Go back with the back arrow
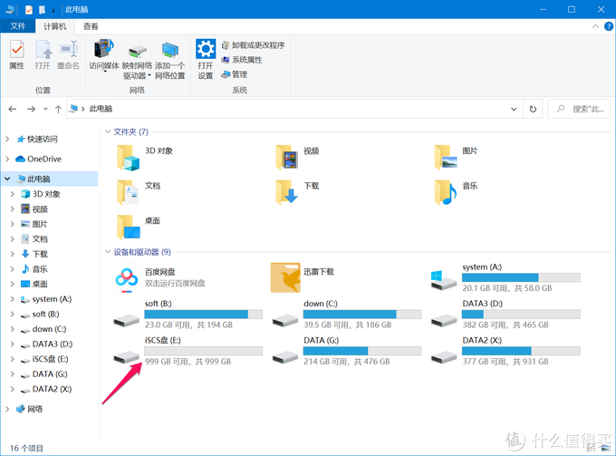The height and width of the screenshot is (456, 616). [12, 109]
